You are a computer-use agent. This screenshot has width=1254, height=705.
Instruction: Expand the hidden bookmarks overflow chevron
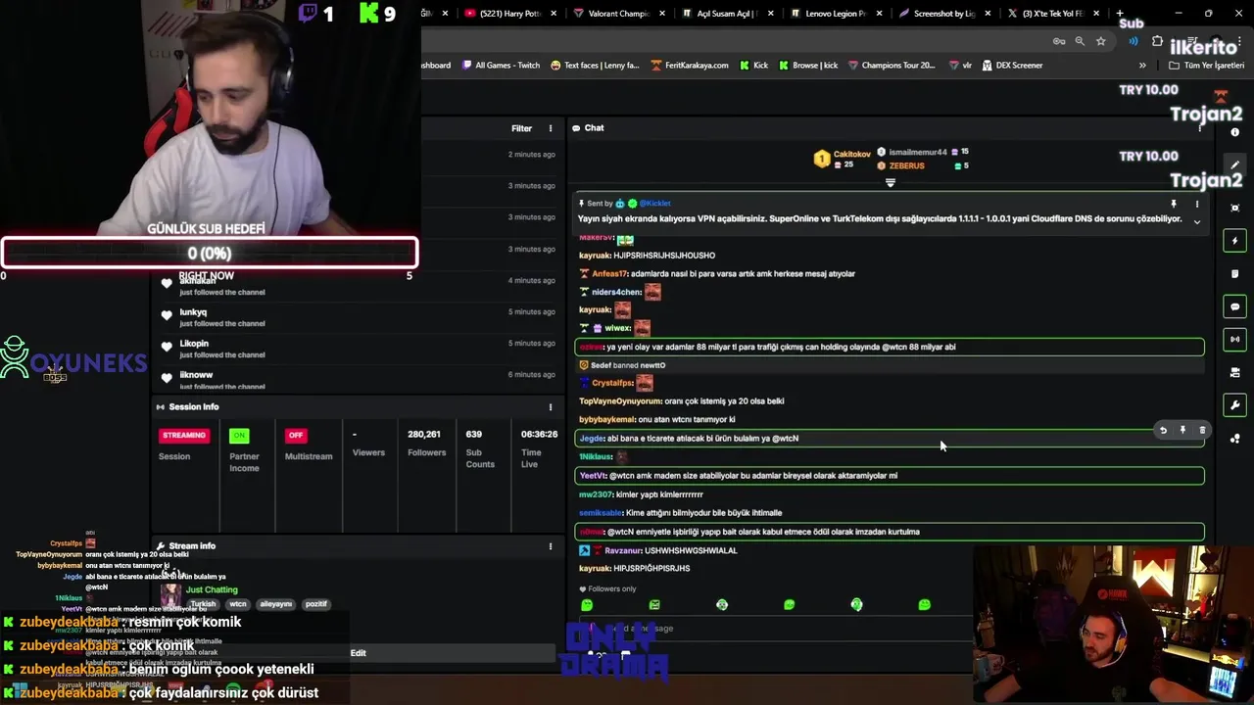coord(1142,66)
